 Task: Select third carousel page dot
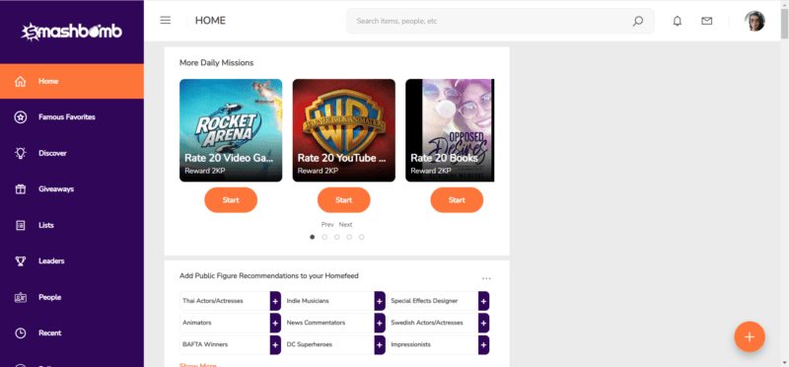click(x=336, y=237)
